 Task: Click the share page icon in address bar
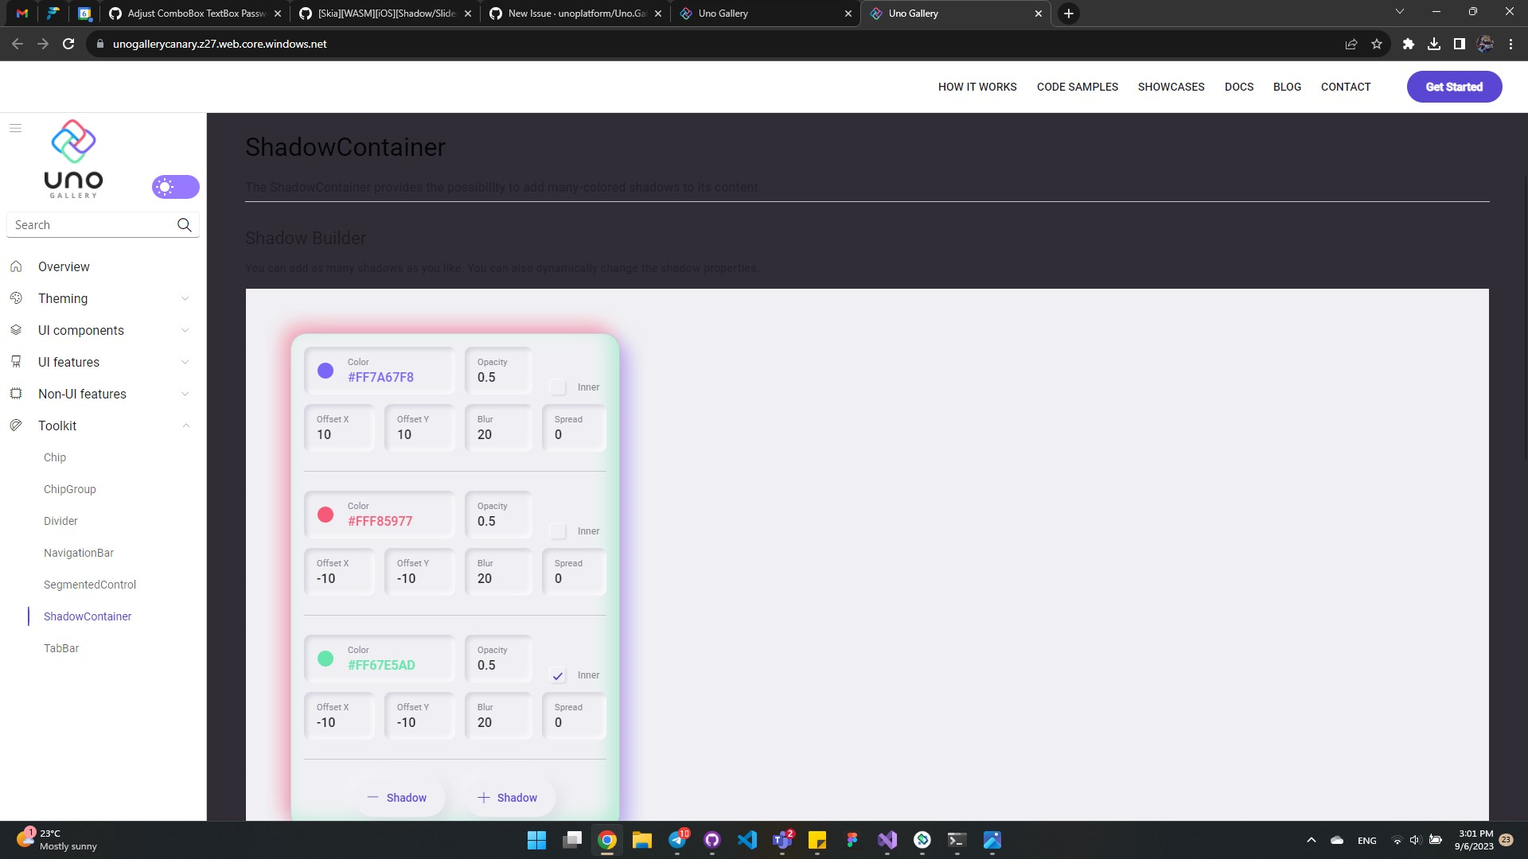(x=1351, y=44)
